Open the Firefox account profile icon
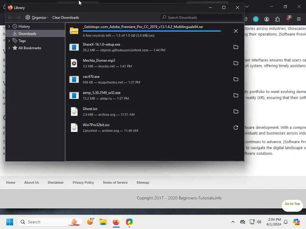 (x=267, y=19)
